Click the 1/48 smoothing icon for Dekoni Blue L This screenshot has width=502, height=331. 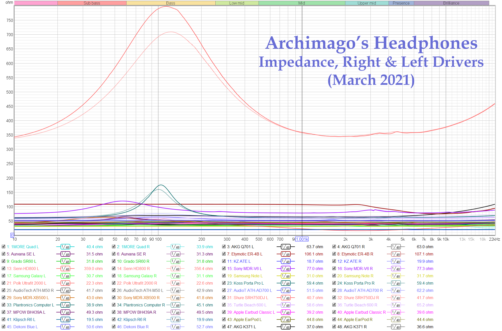(65, 327)
